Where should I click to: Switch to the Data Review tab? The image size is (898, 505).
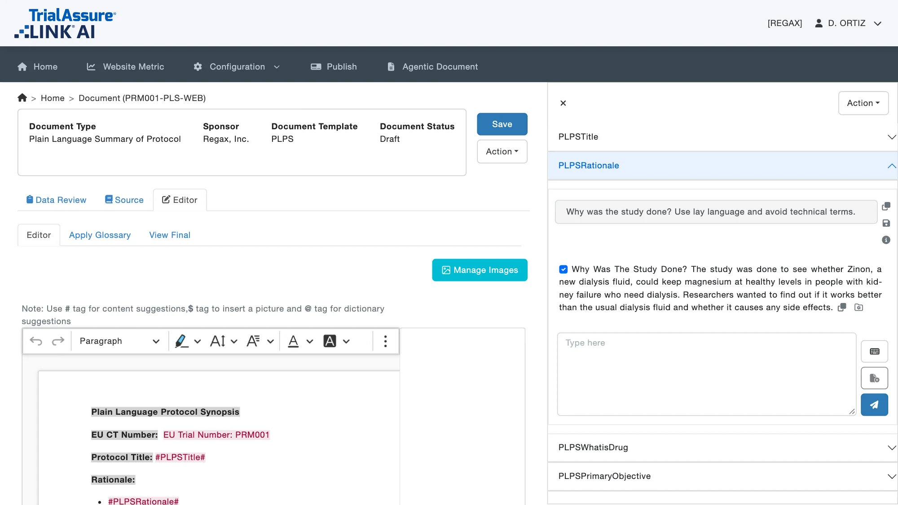point(56,200)
